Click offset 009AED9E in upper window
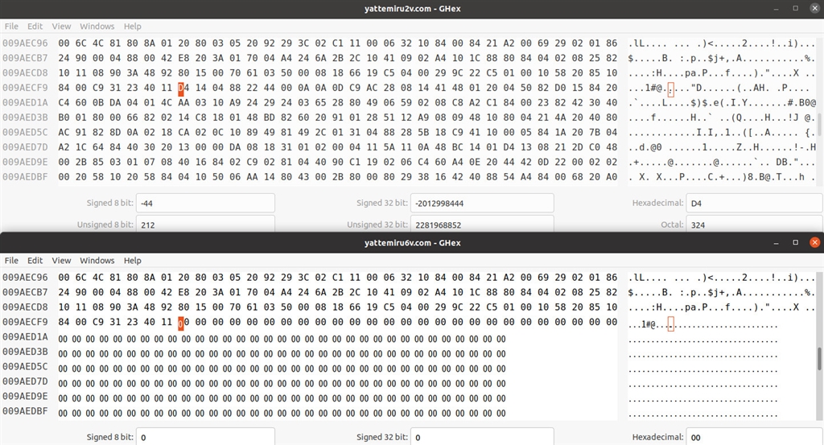This screenshot has height=445, width=824. (25, 162)
